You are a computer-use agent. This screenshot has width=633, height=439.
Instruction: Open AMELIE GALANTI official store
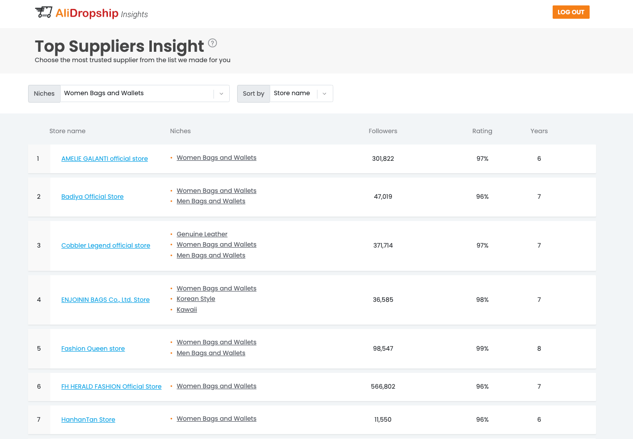pos(104,158)
